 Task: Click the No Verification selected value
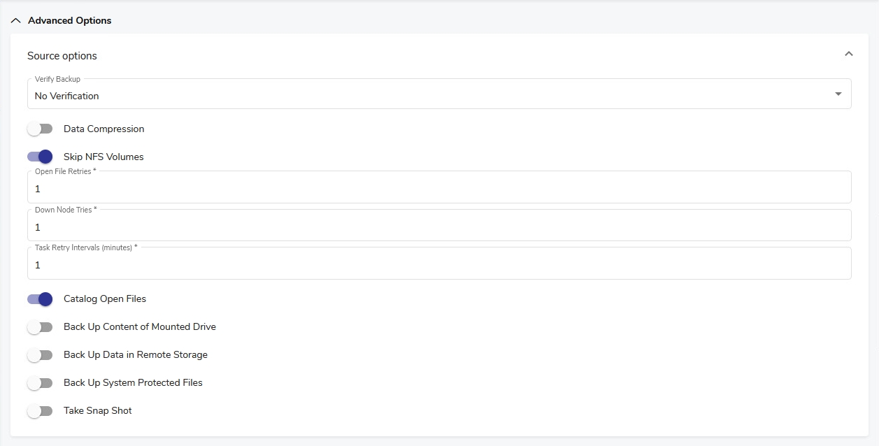[x=67, y=96]
